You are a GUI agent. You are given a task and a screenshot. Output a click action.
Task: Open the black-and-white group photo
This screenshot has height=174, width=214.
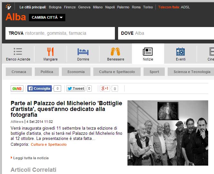[168, 133]
